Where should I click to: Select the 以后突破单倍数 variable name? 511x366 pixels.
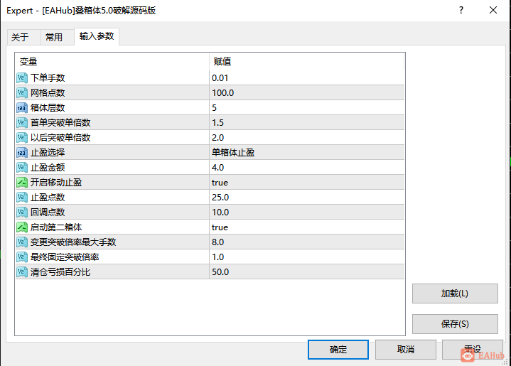point(60,138)
